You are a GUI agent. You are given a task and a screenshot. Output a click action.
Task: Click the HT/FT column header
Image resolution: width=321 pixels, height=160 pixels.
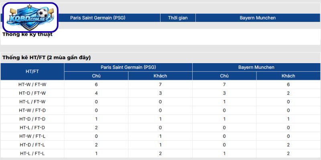pos(32,72)
